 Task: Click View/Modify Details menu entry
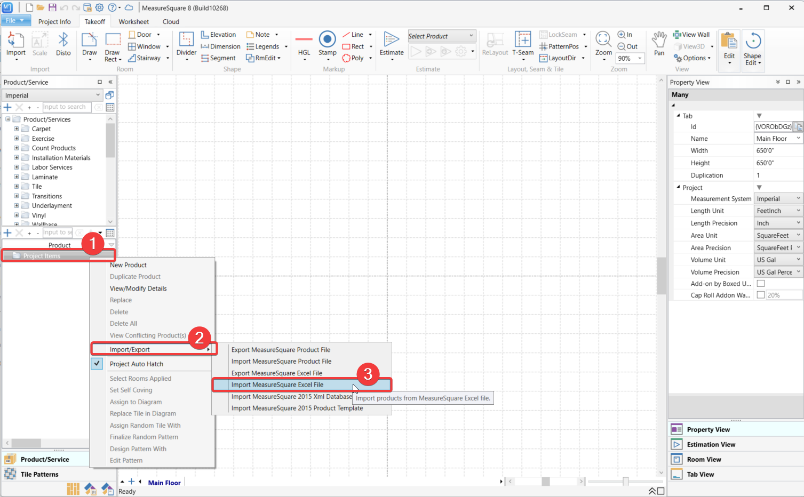[138, 288]
